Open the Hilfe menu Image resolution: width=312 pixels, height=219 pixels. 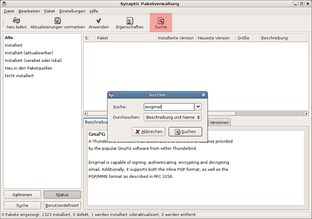coord(94,11)
